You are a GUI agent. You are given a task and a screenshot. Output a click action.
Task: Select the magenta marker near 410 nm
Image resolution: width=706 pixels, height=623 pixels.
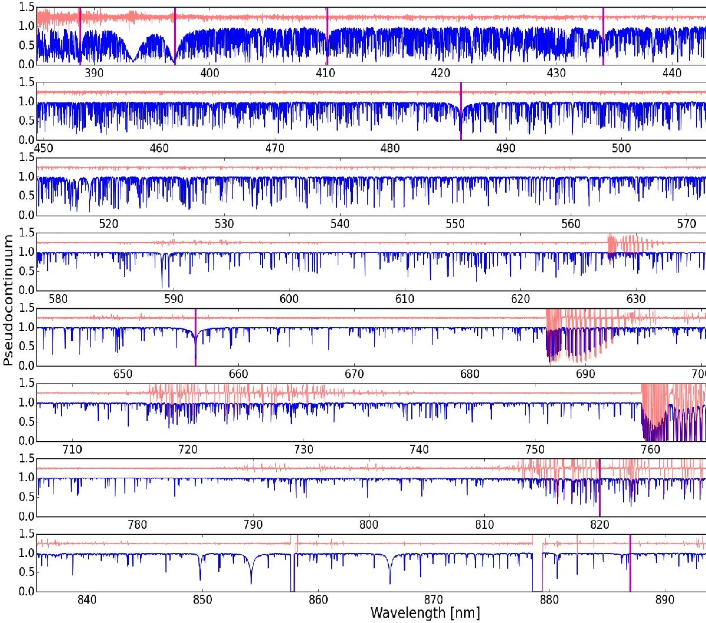327,36
